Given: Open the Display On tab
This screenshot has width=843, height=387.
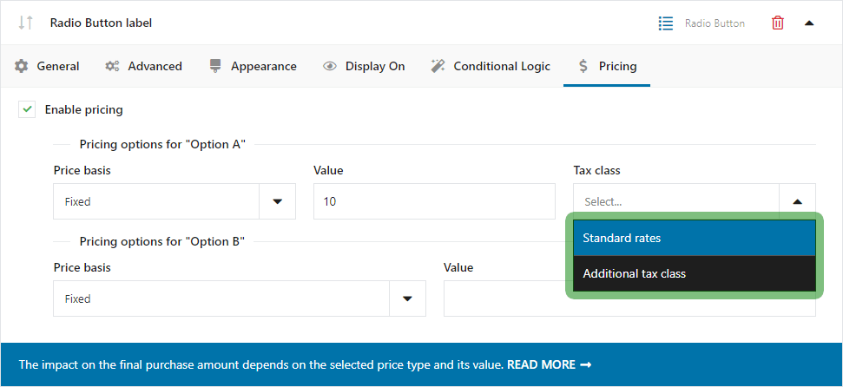Looking at the screenshot, I should [x=364, y=66].
